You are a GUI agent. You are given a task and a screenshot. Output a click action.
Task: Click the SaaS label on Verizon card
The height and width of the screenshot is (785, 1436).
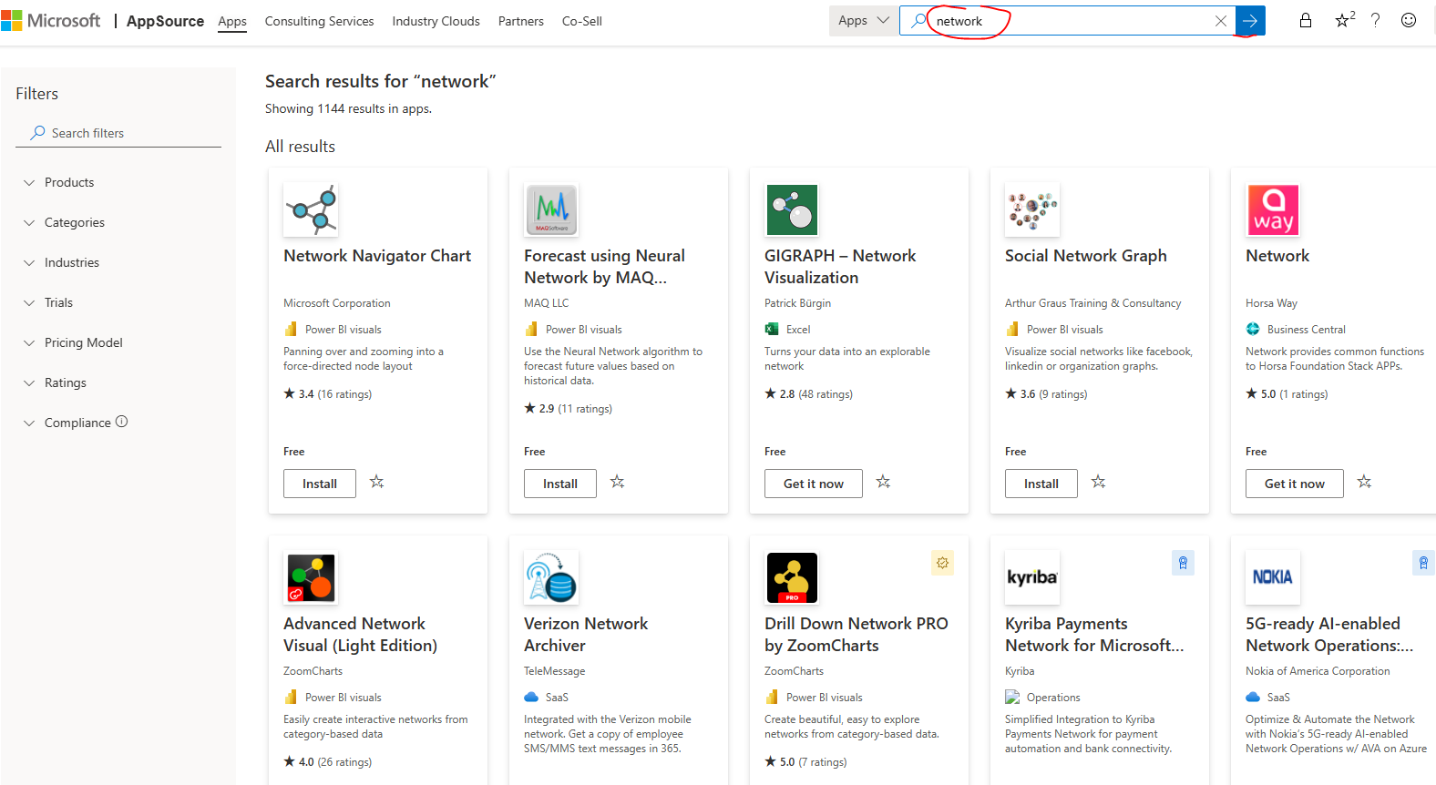[557, 698]
